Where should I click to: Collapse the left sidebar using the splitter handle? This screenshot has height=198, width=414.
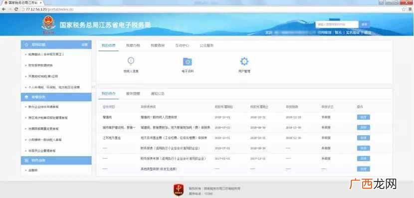tap(93, 87)
